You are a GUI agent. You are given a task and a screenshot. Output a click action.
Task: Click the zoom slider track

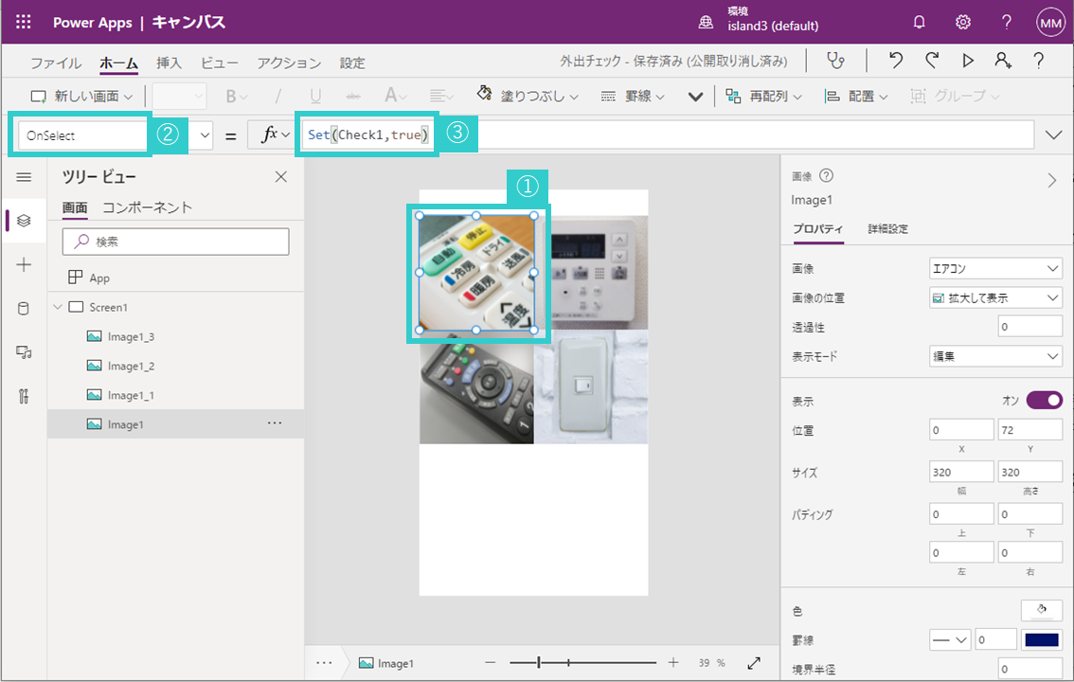click(x=582, y=662)
